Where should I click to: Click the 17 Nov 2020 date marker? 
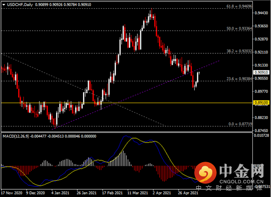pyautogui.click(x=12, y=193)
